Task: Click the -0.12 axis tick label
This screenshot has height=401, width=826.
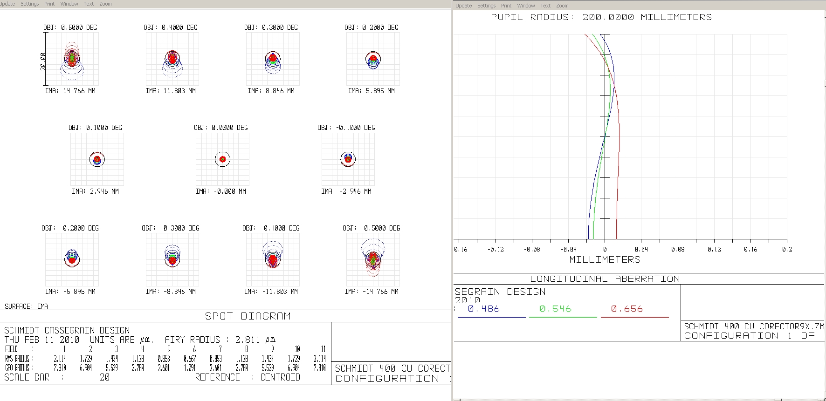Action: coord(496,250)
